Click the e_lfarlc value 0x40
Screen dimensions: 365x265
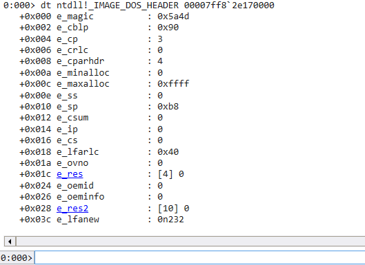coord(168,152)
